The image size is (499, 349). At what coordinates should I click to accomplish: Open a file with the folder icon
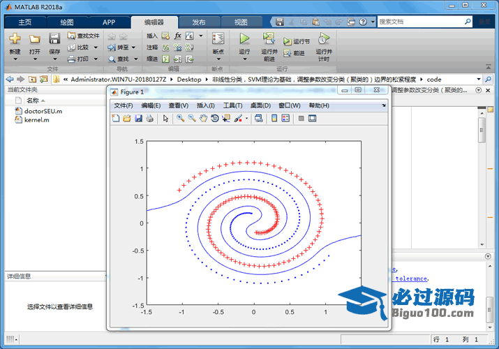pyautogui.click(x=35, y=39)
